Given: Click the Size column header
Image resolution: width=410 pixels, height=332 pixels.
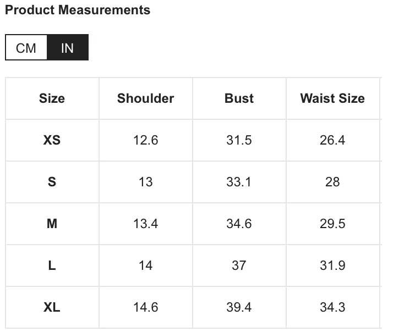Looking at the screenshot, I should pos(52,98).
